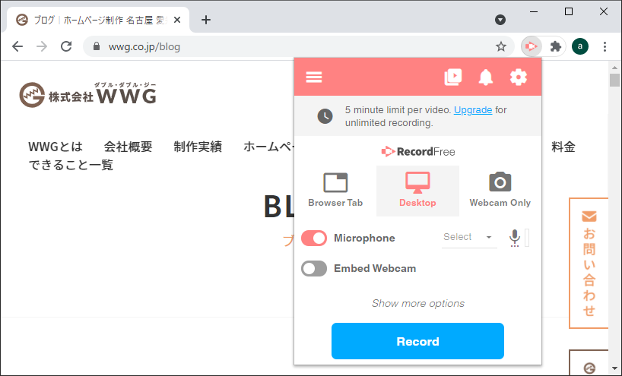Open the hamburger menu in recorder popup
The width and height of the screenshot is (622, 376).
click(x=314, y=77)
